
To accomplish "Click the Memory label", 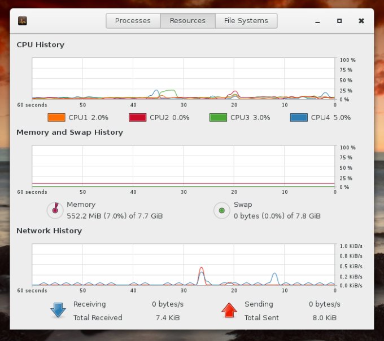I will [81, 205].
